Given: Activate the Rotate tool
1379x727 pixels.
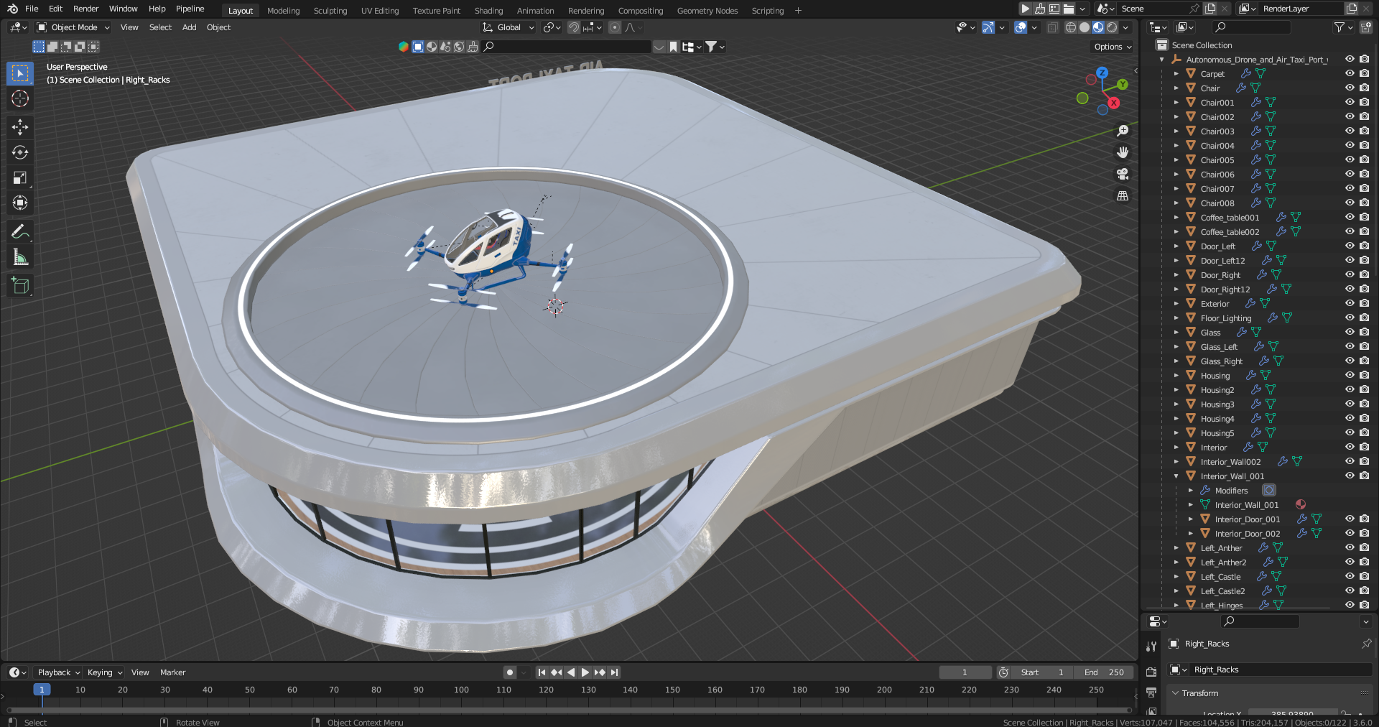Looking at the screenshot, I should 20,152.
